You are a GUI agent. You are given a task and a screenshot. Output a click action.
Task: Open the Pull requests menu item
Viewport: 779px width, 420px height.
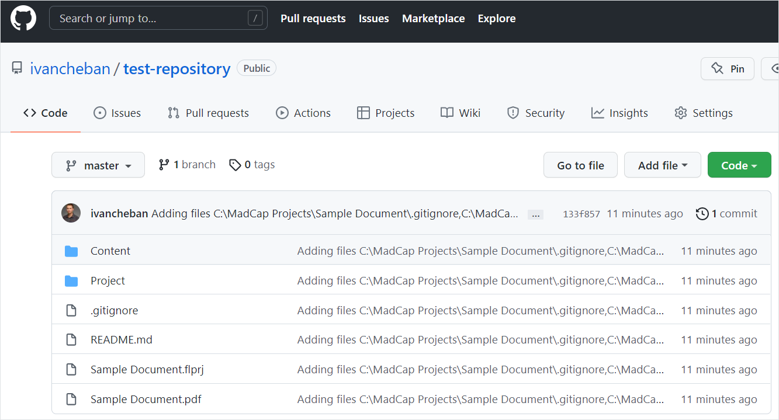click(x=313, y=18)
